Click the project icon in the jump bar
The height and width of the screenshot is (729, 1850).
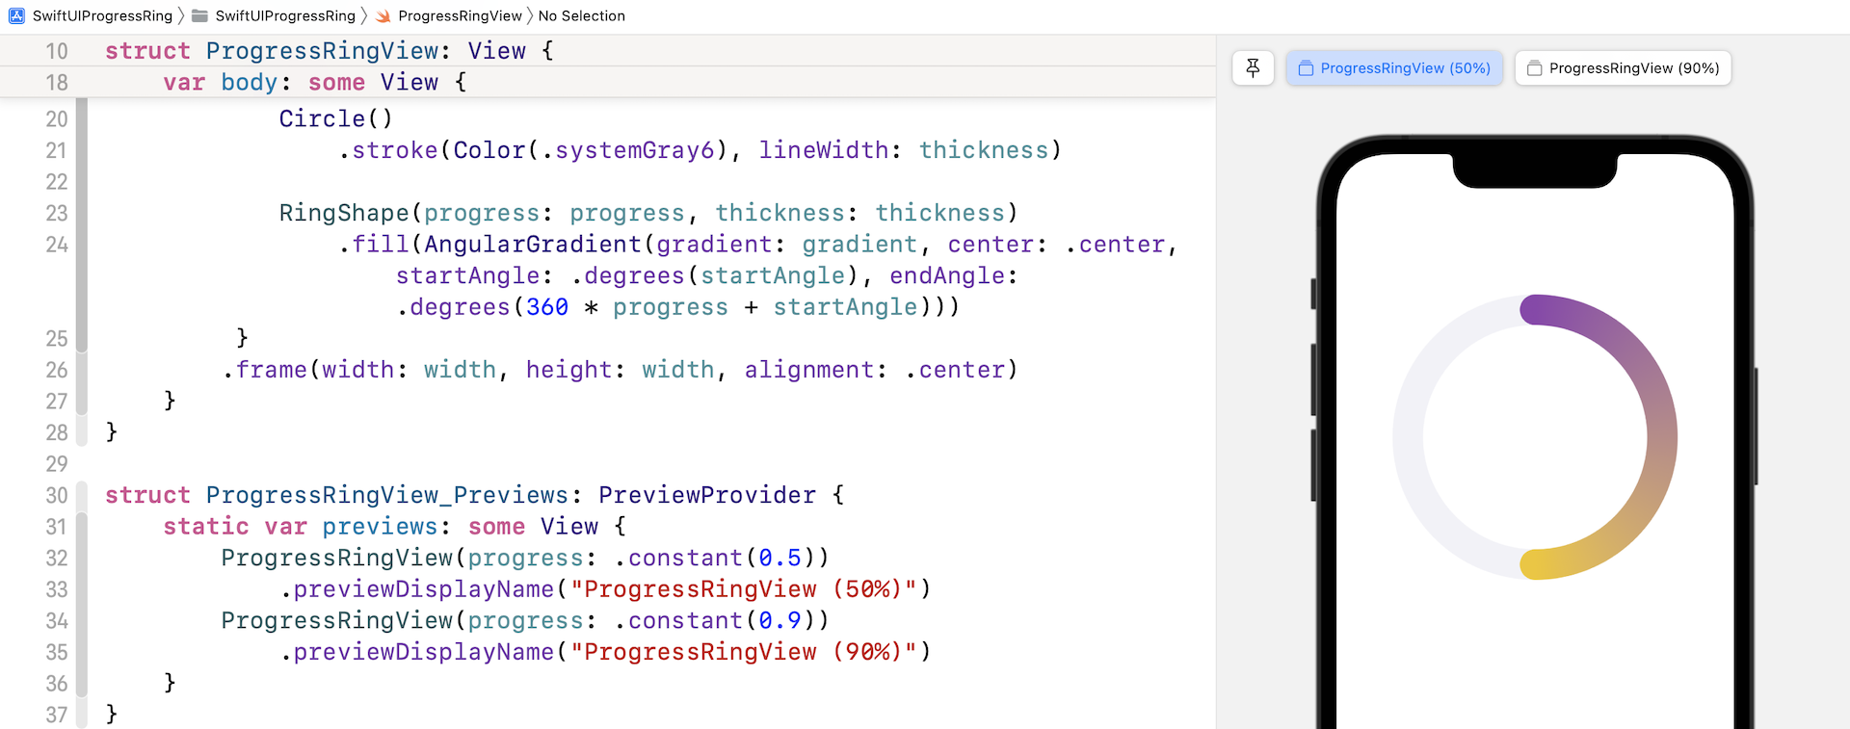(16, 15)
